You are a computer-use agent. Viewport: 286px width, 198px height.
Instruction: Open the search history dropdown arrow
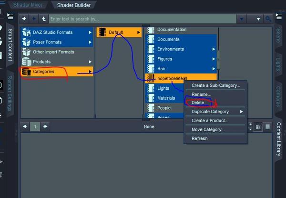pos(242,19)
